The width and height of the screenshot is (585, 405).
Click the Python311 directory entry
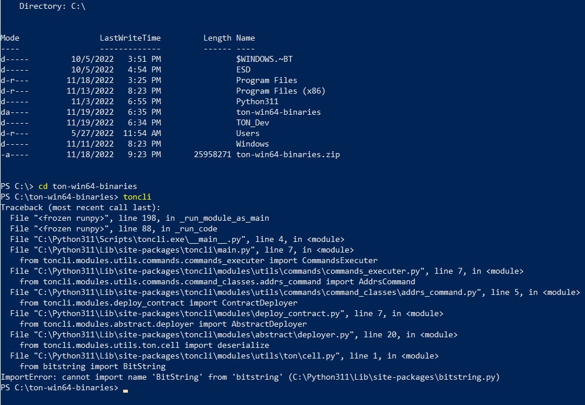point(257,101)
